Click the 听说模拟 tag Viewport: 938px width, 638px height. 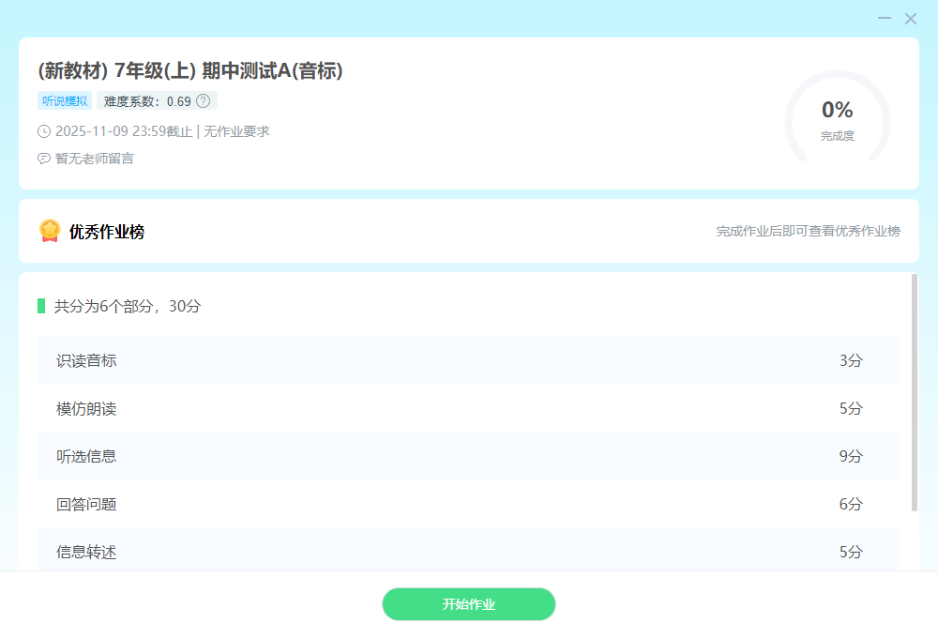point(65,101)
